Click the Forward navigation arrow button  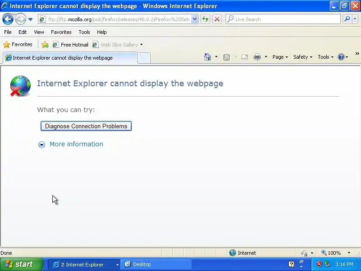click(x=20, y=19)
